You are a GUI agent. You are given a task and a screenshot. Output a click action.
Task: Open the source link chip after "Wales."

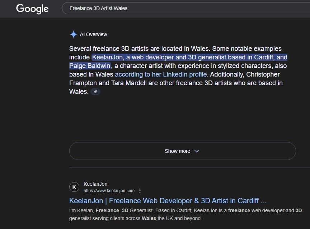95,92
